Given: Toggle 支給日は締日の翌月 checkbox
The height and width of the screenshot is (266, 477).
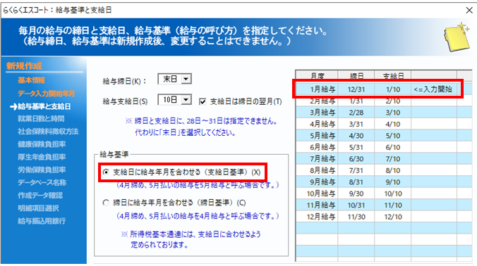Looking at the screenshot, I should [203, 101].
